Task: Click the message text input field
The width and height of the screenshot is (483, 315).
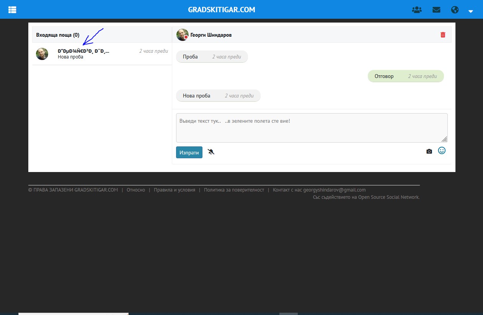Action: click(312, 128)
